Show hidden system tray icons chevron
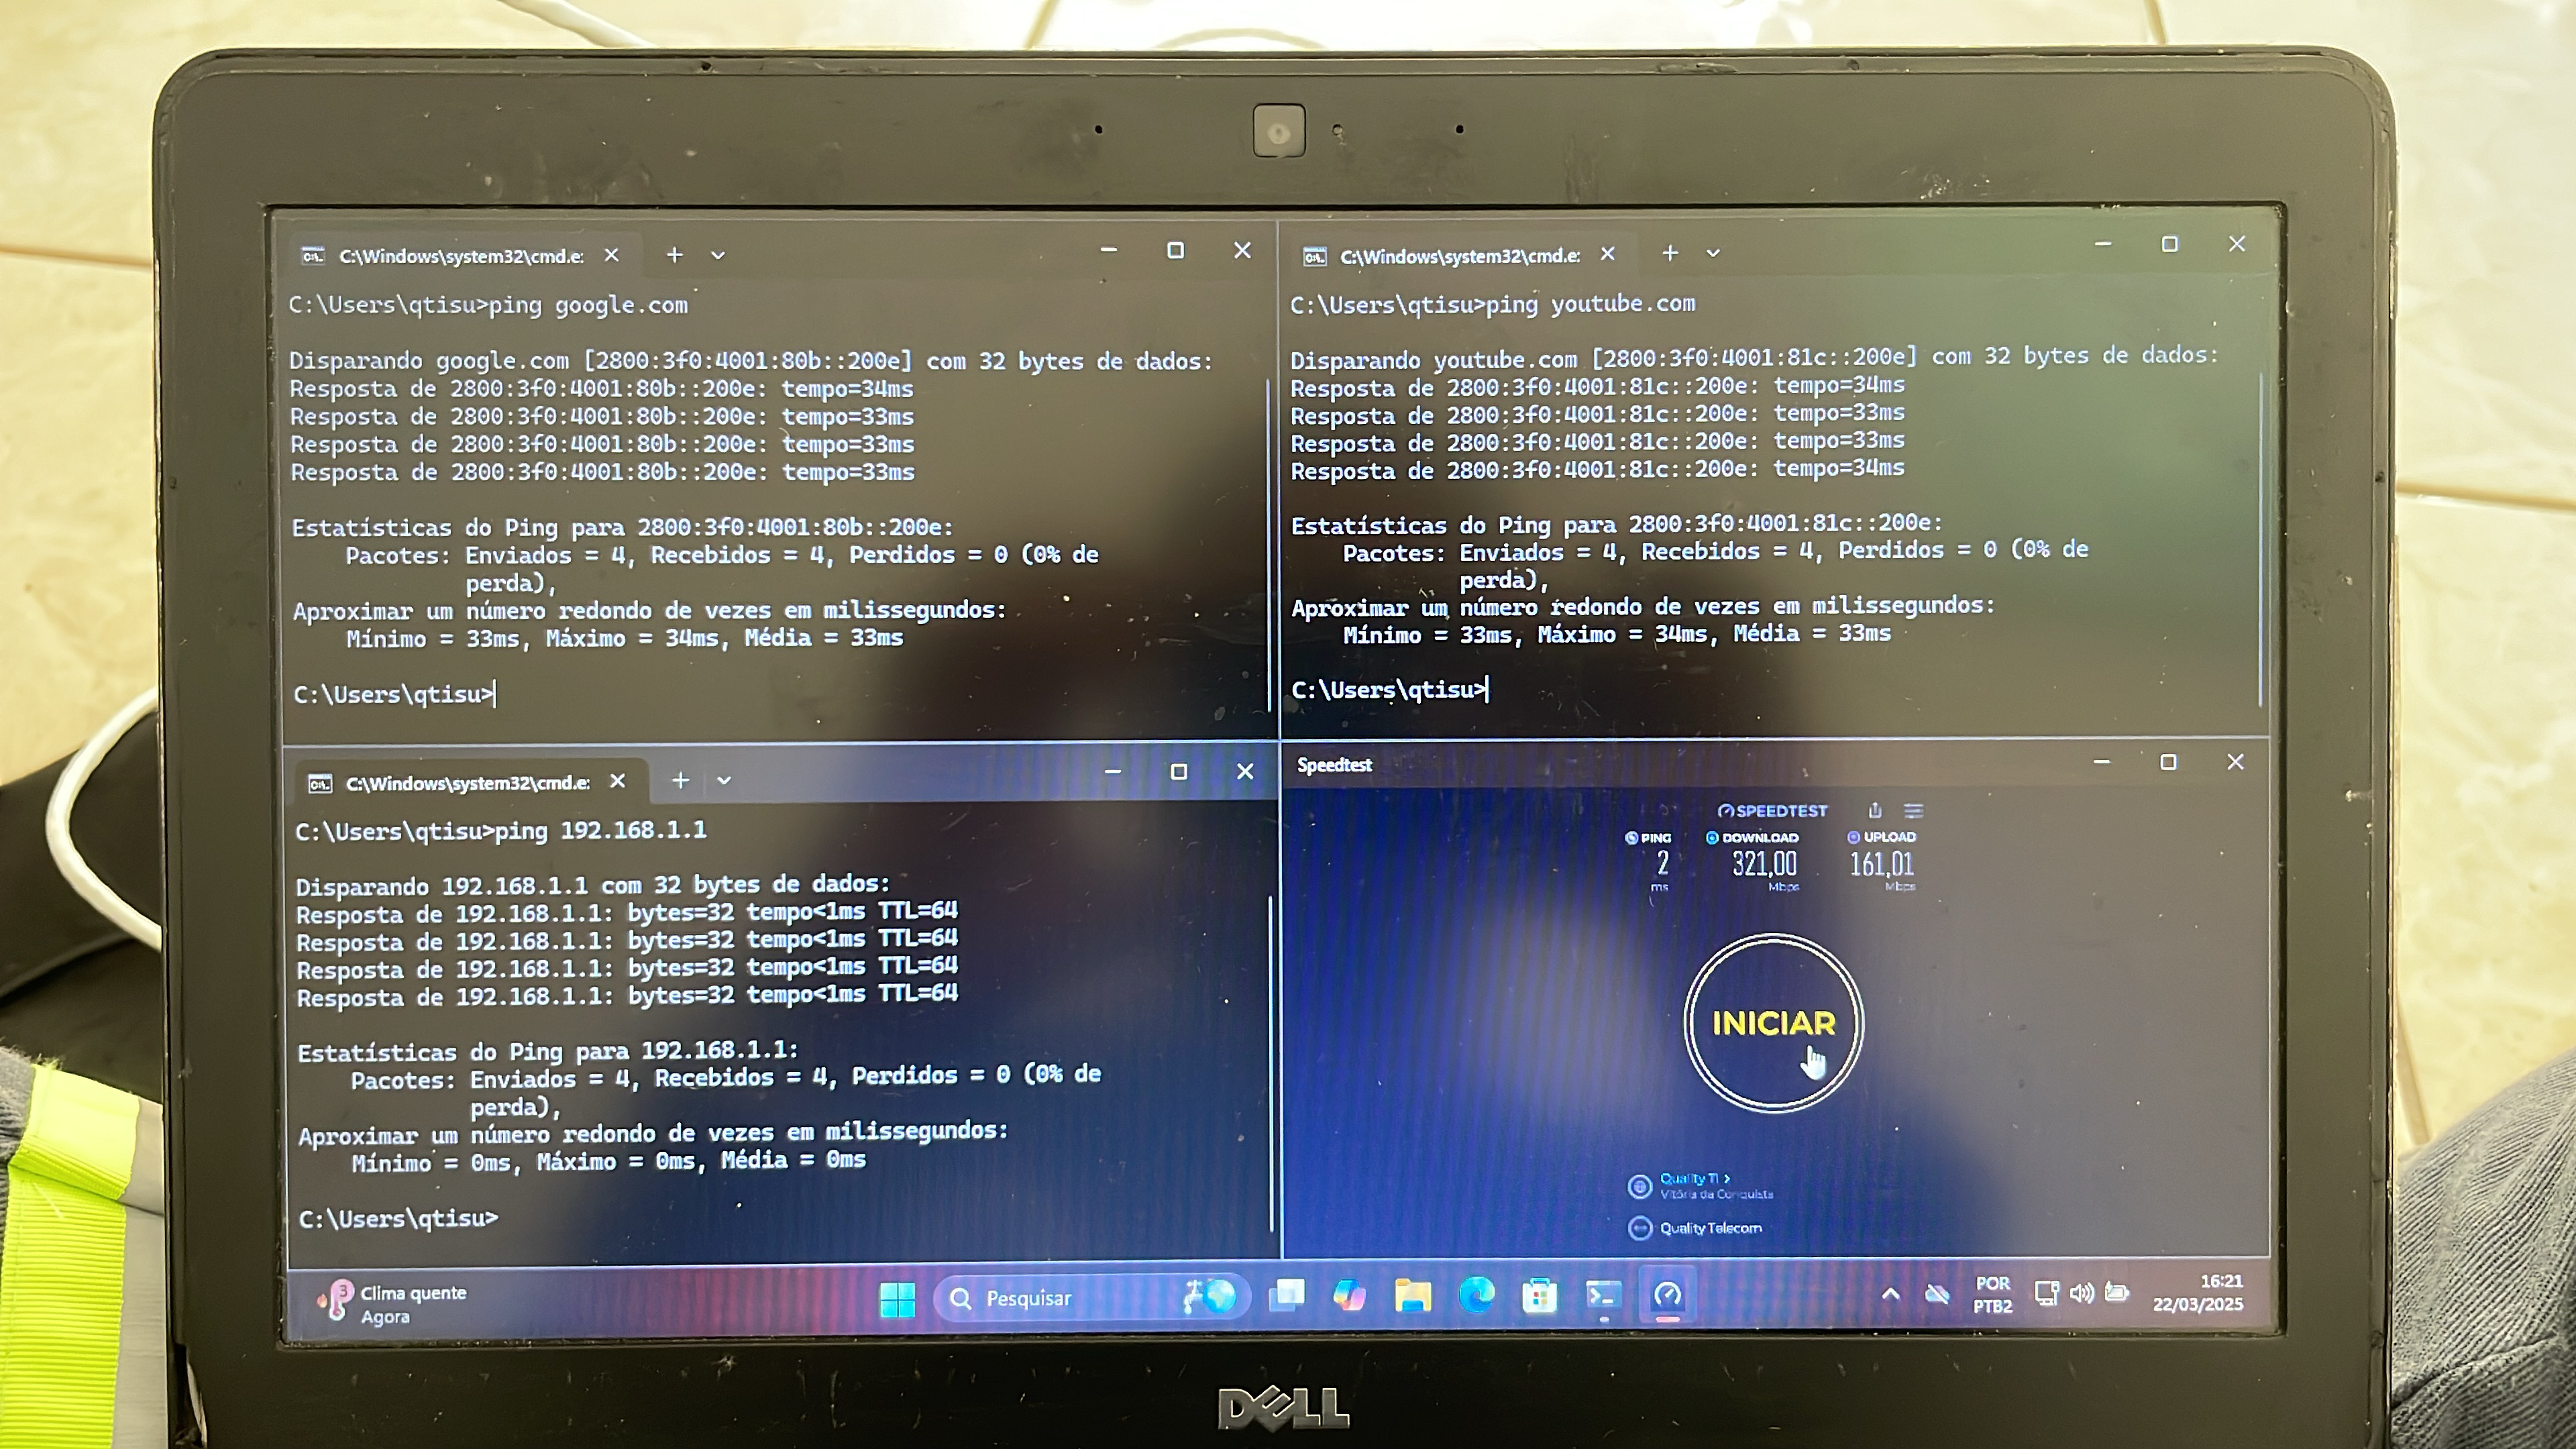The image size is (2576, 1449). [1890, 1294]
